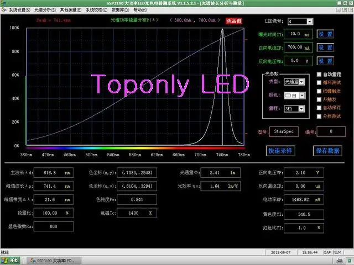354x265 pixels.
Task: Click the 红色比 value 1.0 %
Action: point(304,228)
